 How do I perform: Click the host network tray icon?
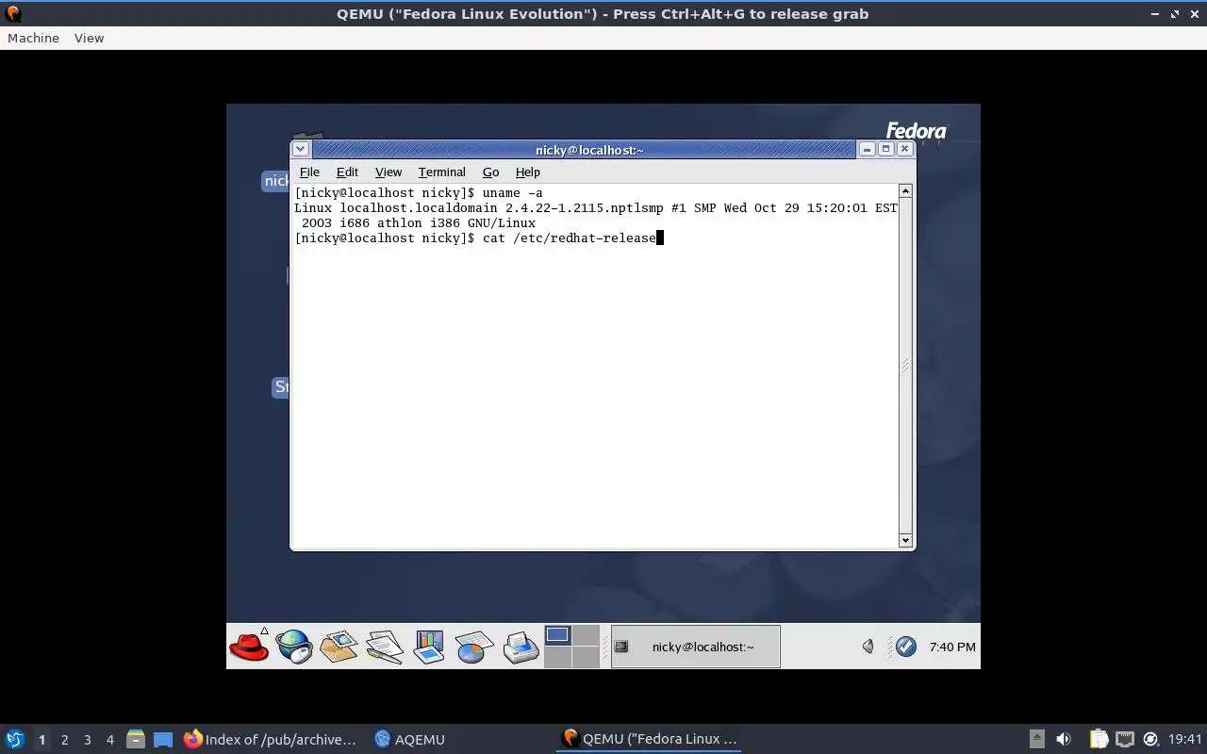1124,739
